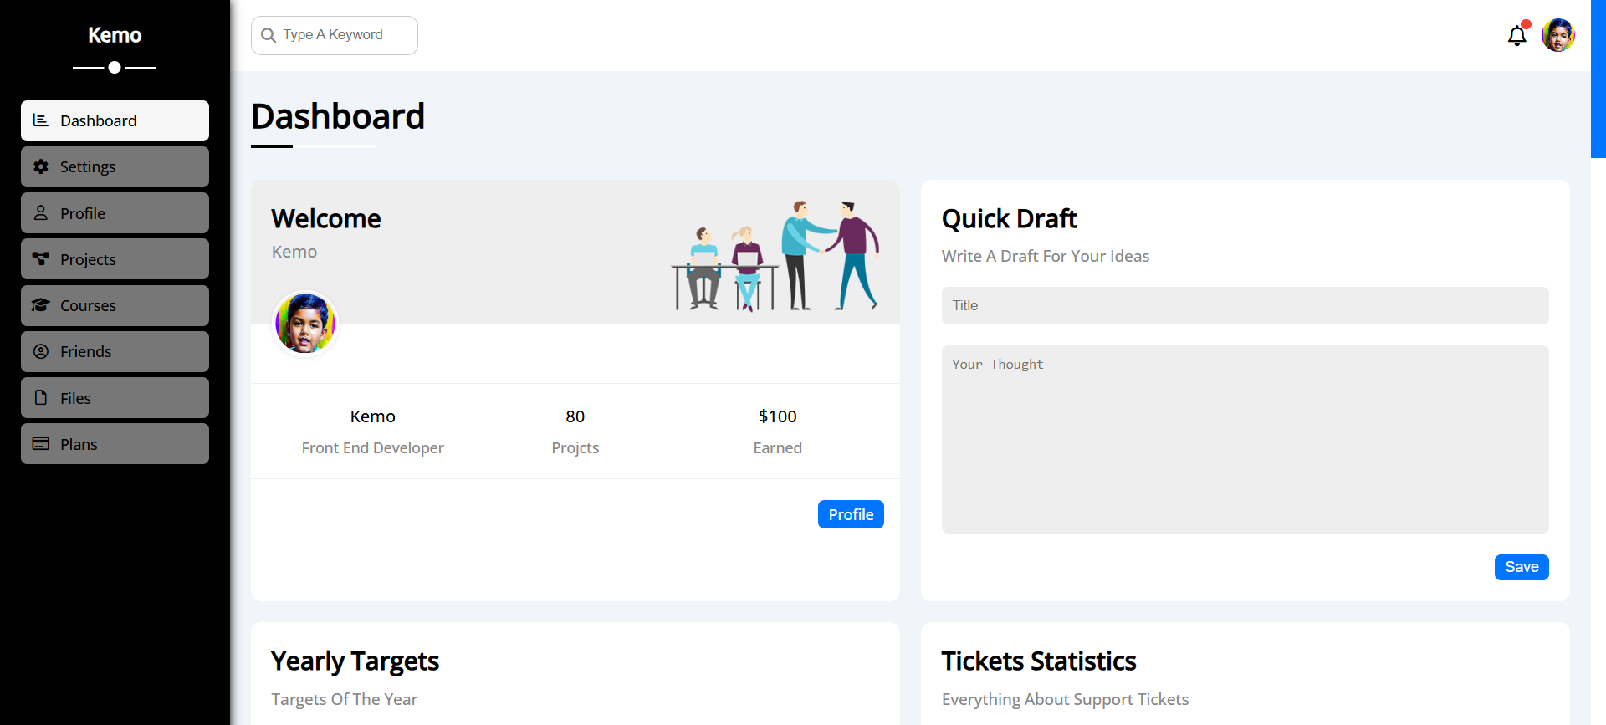
Task: Click the "Yearly Targets" heading
Action: pos(355,661)
